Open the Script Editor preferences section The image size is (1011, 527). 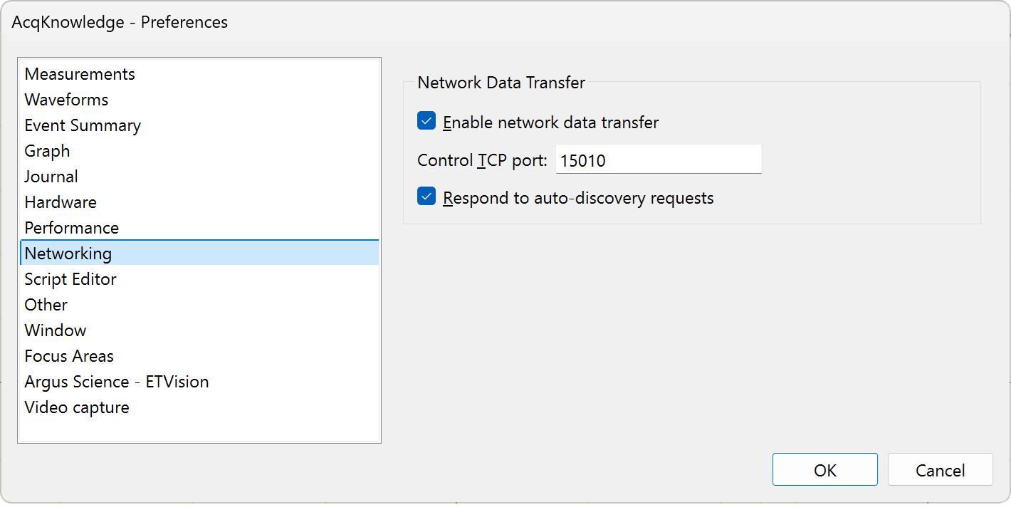70,278
